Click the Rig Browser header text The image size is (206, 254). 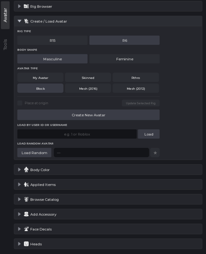point(41,7)
